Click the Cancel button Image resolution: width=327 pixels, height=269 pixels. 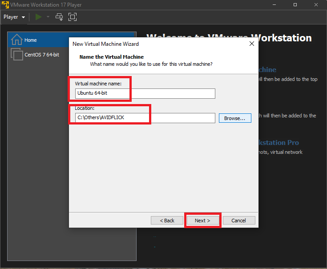pyautogui.click(x=238, y=221)
